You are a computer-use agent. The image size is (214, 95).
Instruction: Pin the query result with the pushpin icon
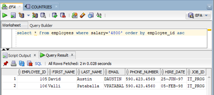(x=5, y=63)
